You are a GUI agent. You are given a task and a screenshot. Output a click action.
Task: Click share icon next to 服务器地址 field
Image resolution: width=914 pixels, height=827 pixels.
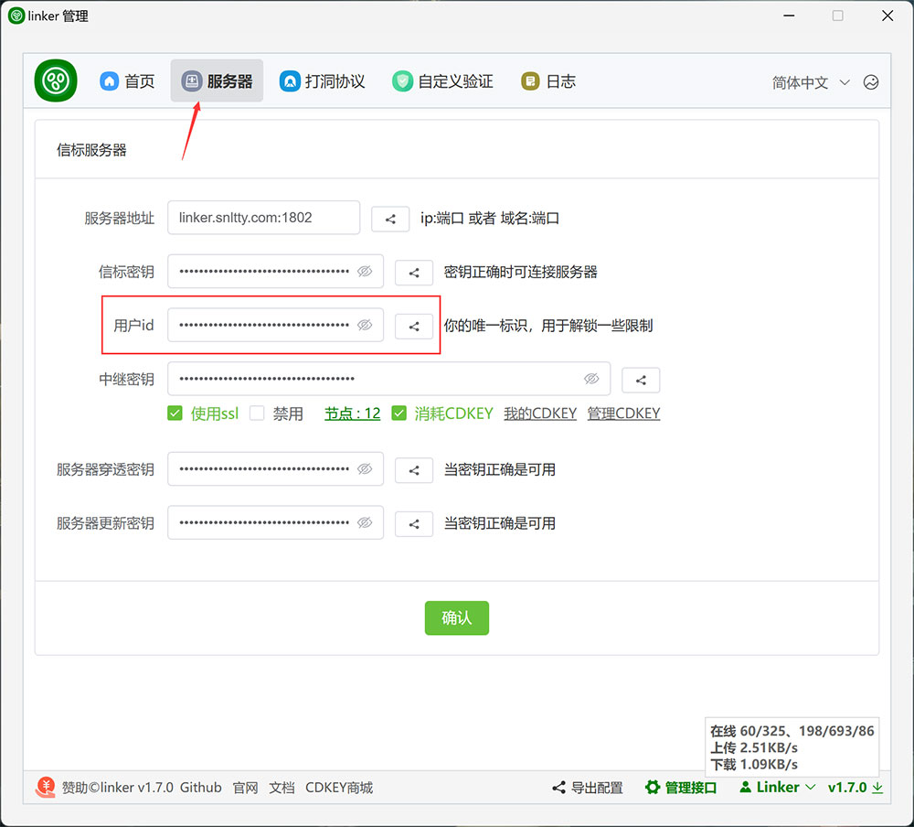[390, 219]
